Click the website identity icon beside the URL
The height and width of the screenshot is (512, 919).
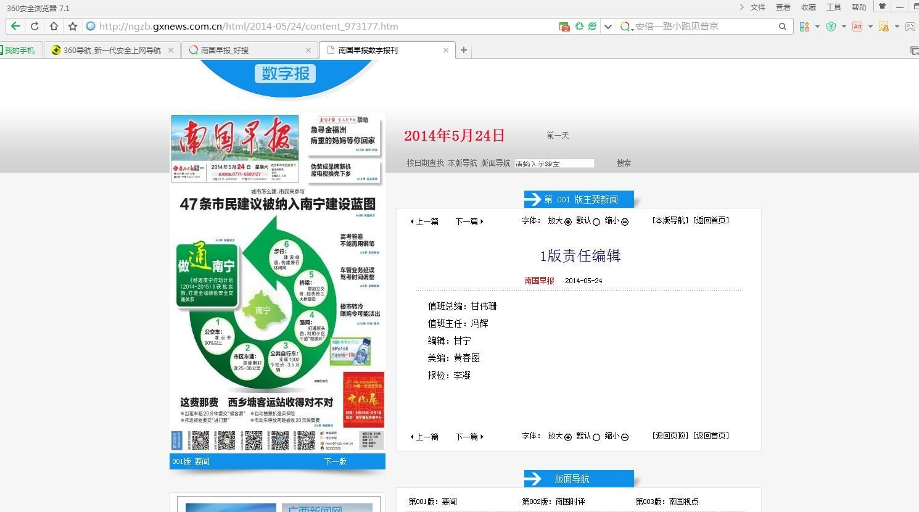click(90, 26)
